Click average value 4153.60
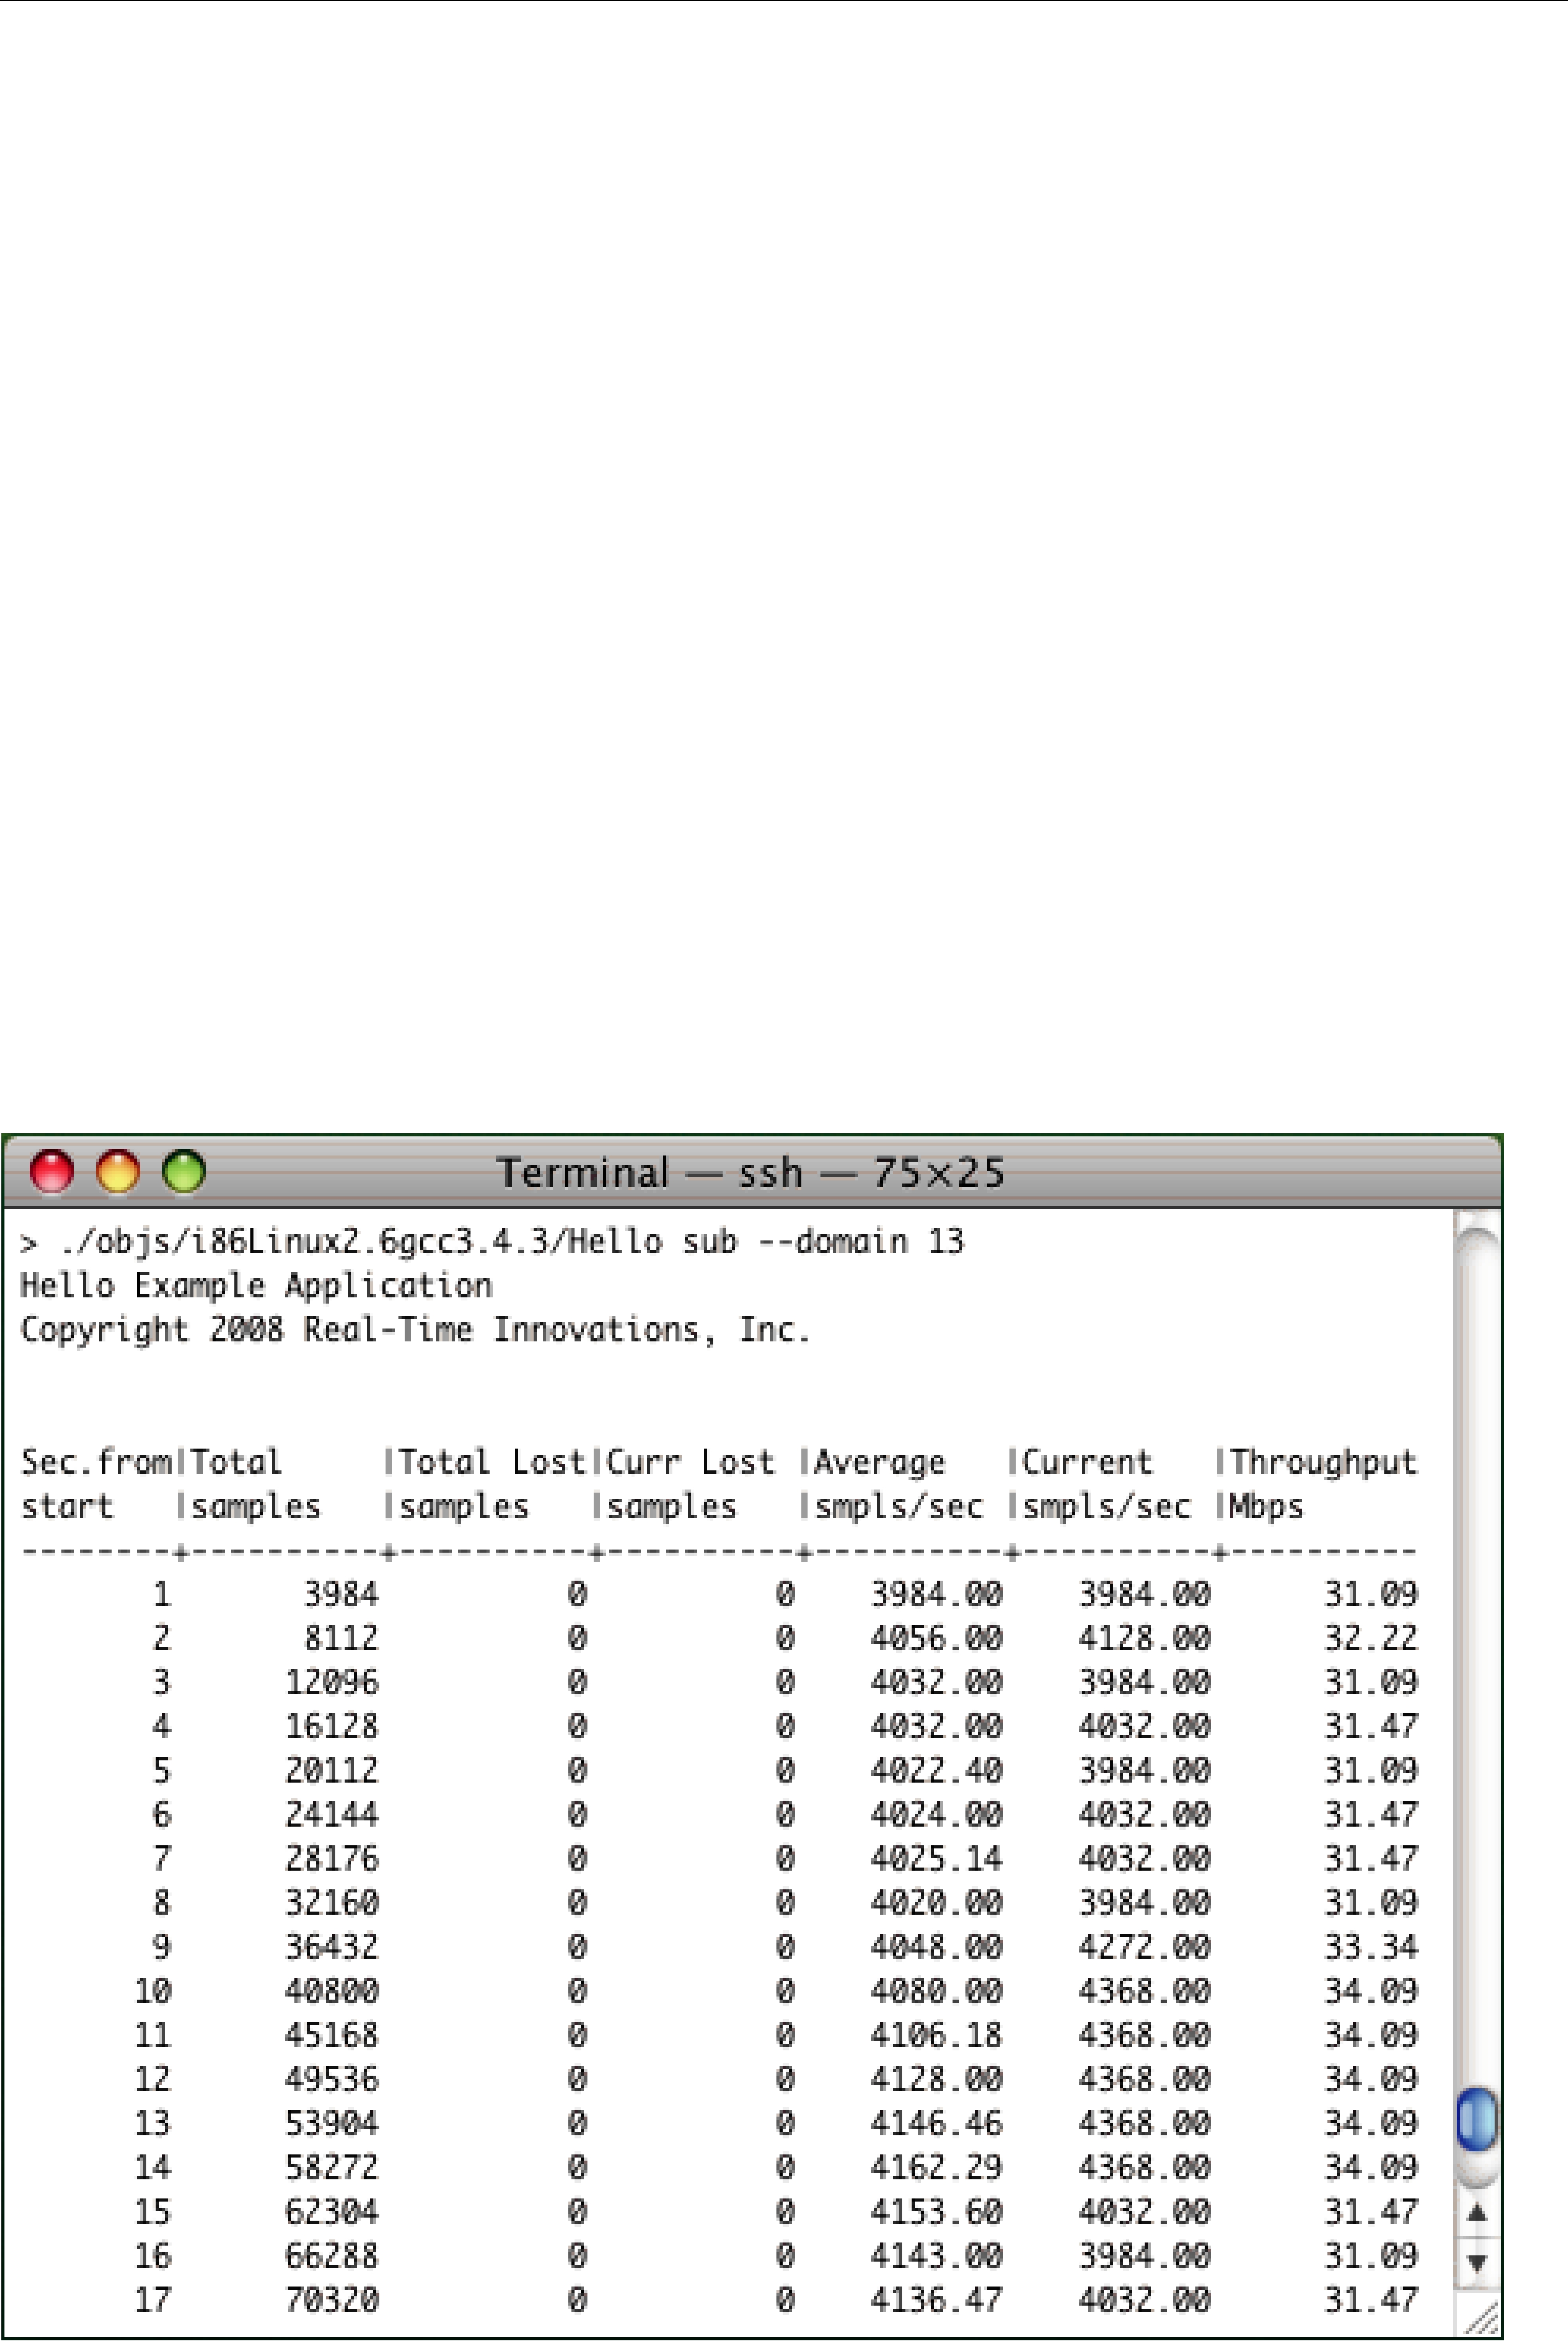Screen dimensions: 1568x2343 click(936, 2211)
